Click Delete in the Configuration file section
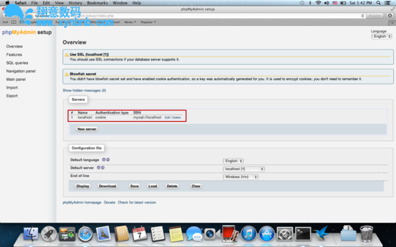 [172, 186]
